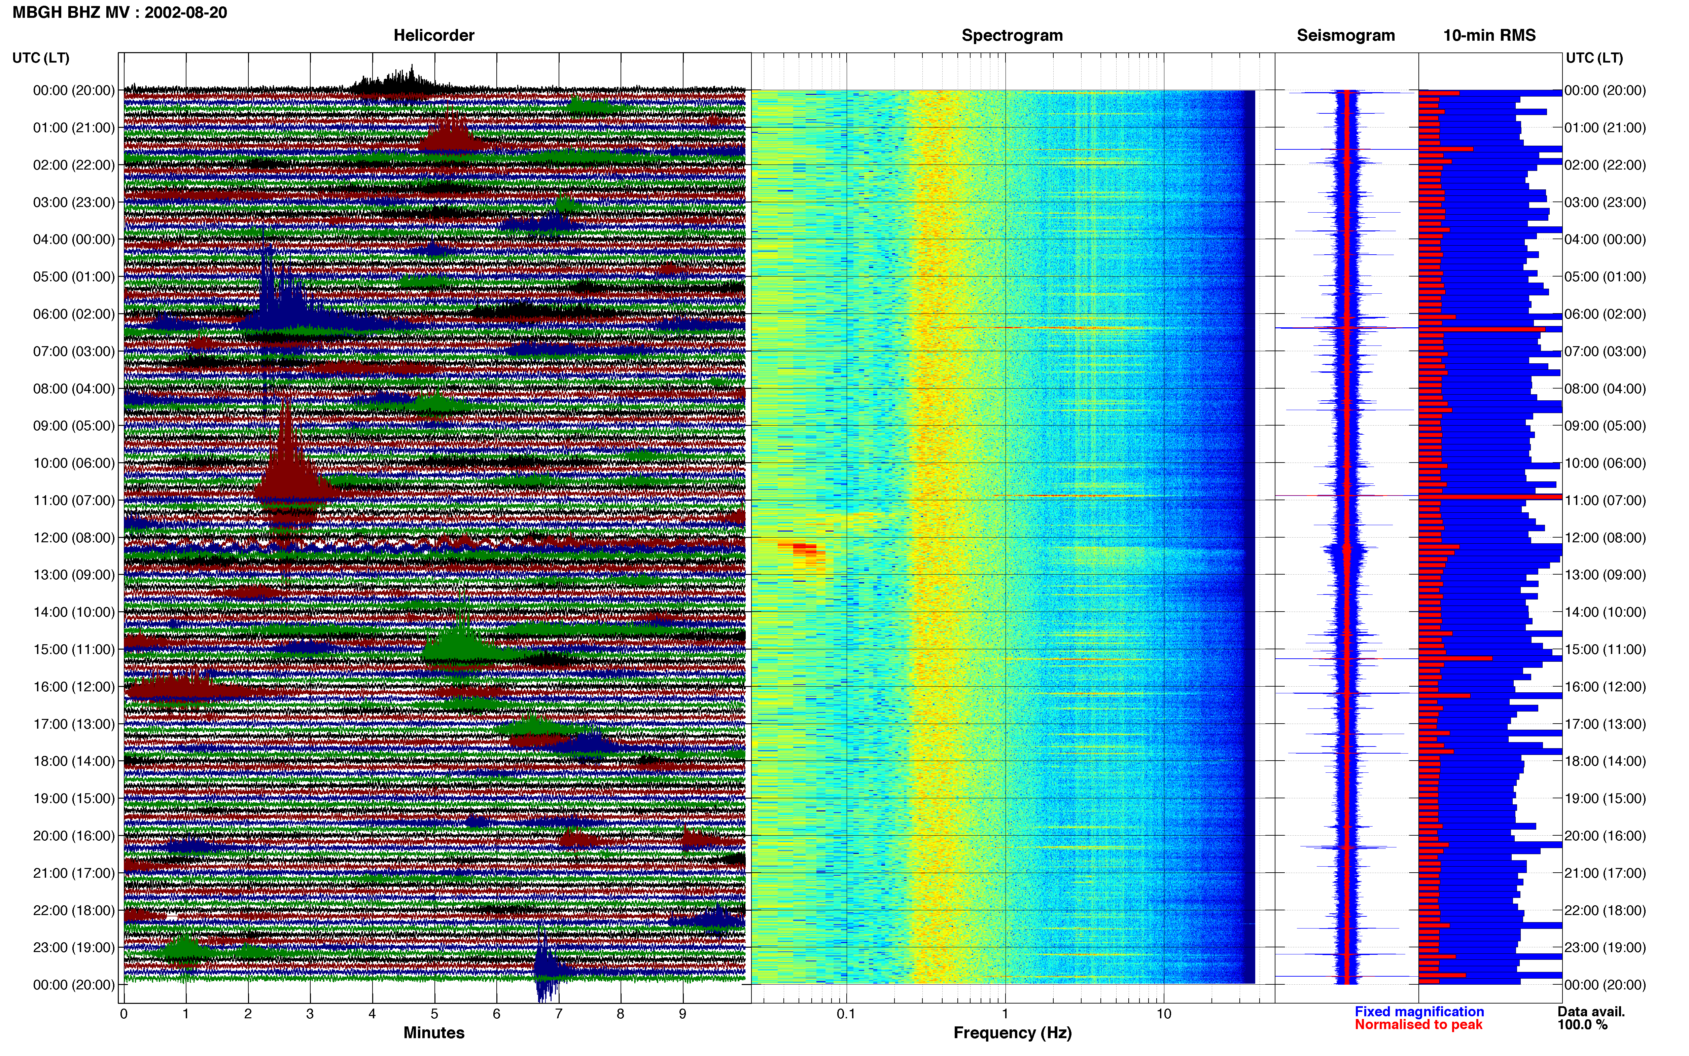Click tick label 2 on the Minutes axis
Viewport: 1689px width, 1056px height.
248,1014
